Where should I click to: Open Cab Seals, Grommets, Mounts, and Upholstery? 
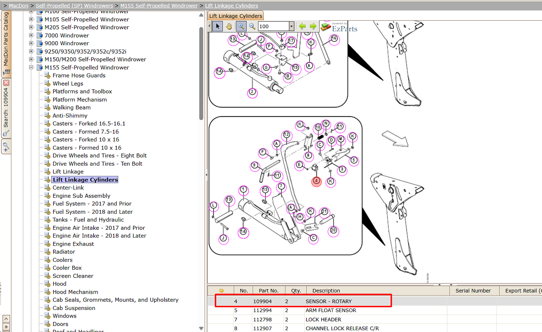(x=116, y=300)
